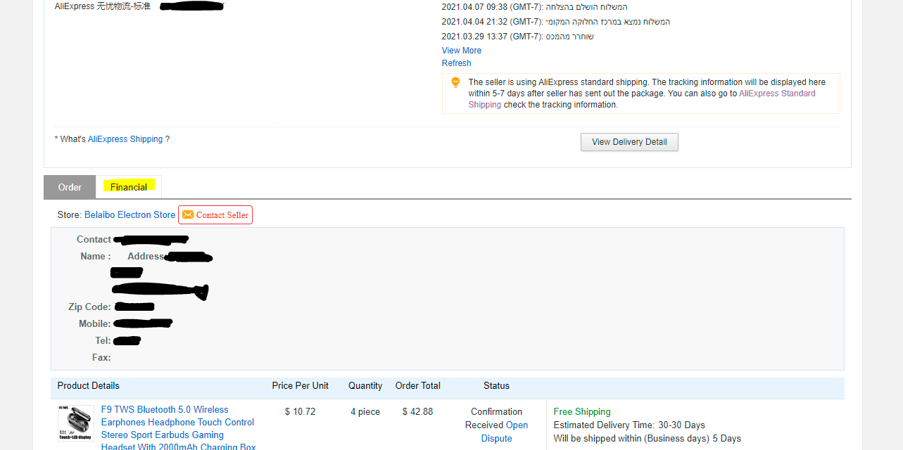This screenshot has width=903, height=450.
Task: Open the AliExpress Shipping ? help link
Action: click(129, 139)
